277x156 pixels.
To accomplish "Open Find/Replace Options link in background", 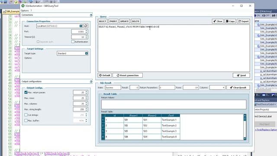I will (x=266, y=130).
